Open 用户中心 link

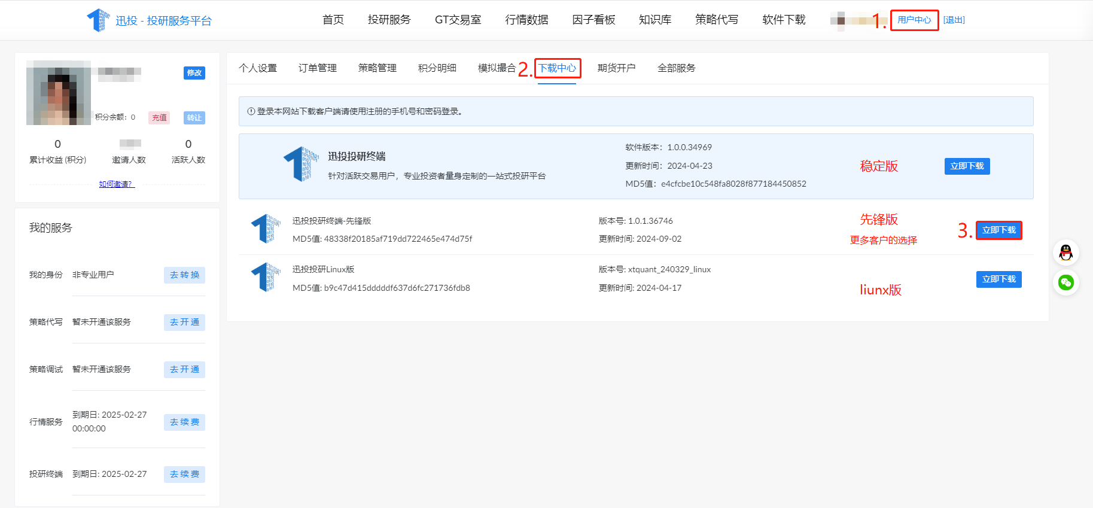(914, 20)
